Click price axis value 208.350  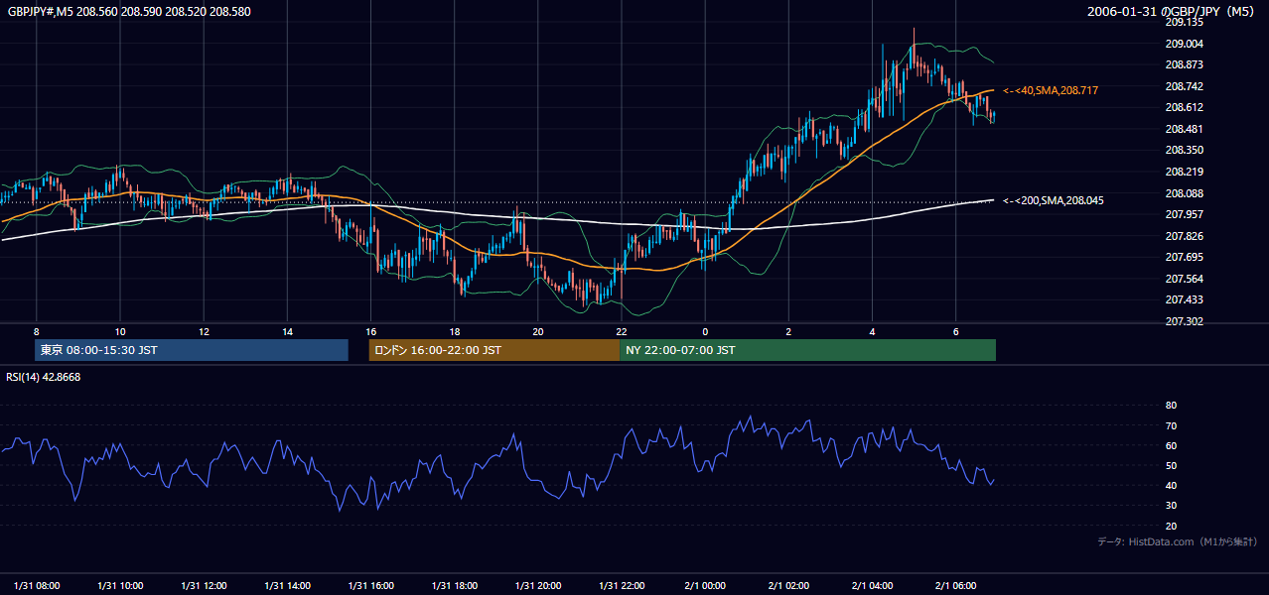[x=1184, y=150]
